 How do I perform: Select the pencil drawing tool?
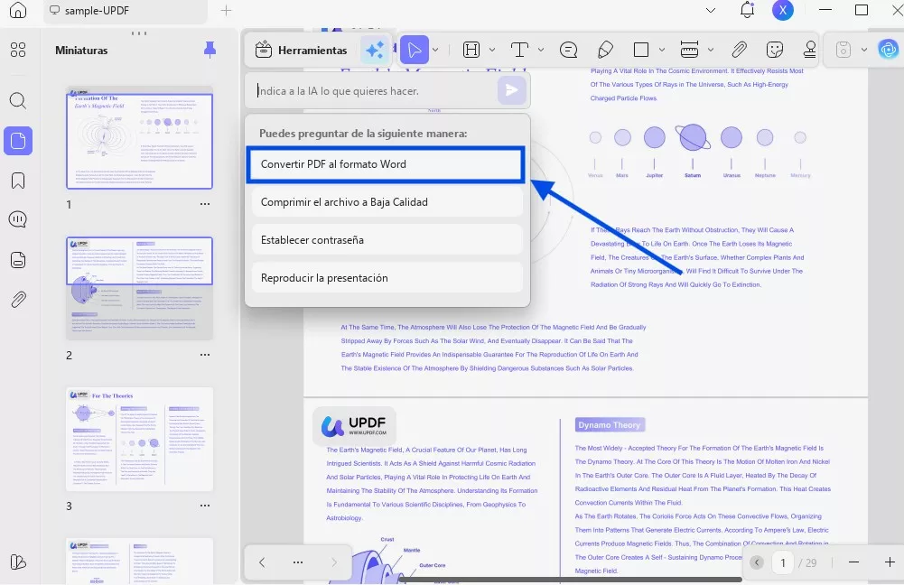click(605, 50)
